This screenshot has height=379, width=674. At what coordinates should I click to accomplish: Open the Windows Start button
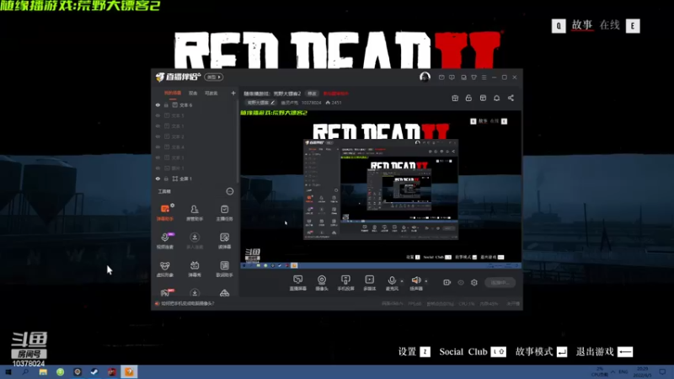click(8, 371)
